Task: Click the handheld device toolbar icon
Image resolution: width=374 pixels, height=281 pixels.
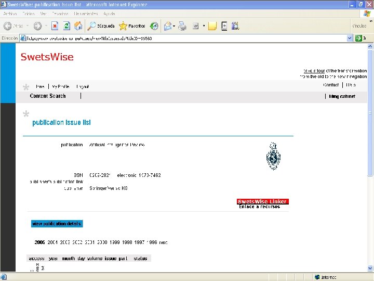Action: coord(224,26)
